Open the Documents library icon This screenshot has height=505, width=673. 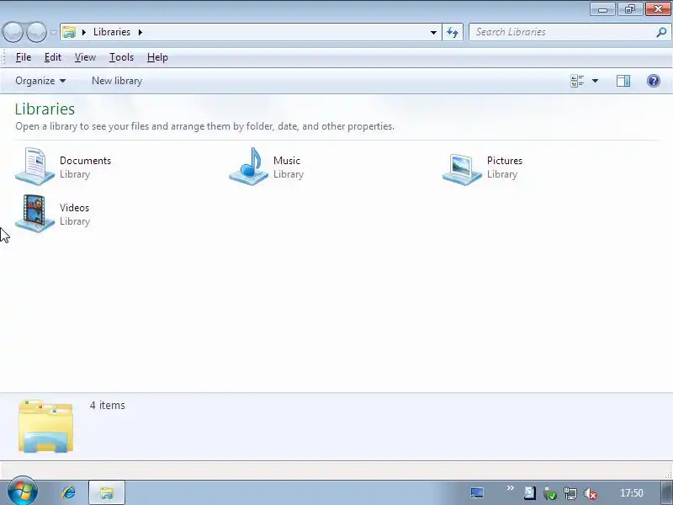pyautogui.click(x=34, y=167)
